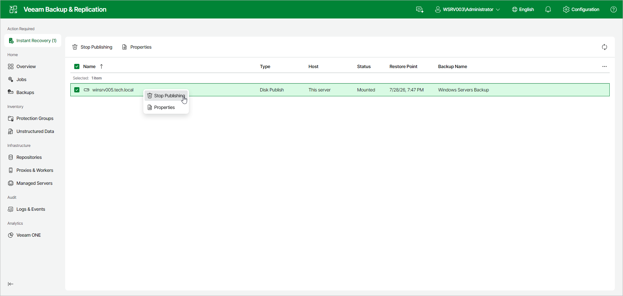
Task: Toggle the select-all checkbox in table header
Action: pos(77,66)
